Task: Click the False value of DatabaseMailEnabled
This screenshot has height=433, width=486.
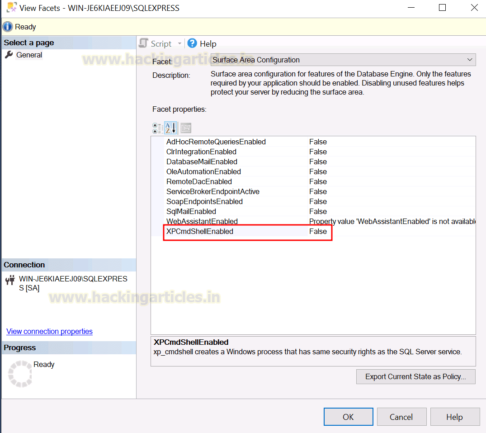Action: tap(318, 162)
